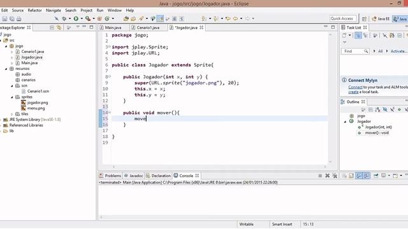The image size is (408, 229).
Task: Click the Open Task folder icon
Action: [133, 18]
